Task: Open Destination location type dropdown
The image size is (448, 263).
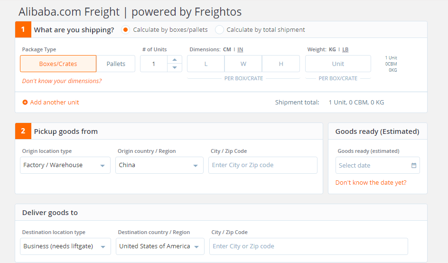Action: tap(65, 246)
